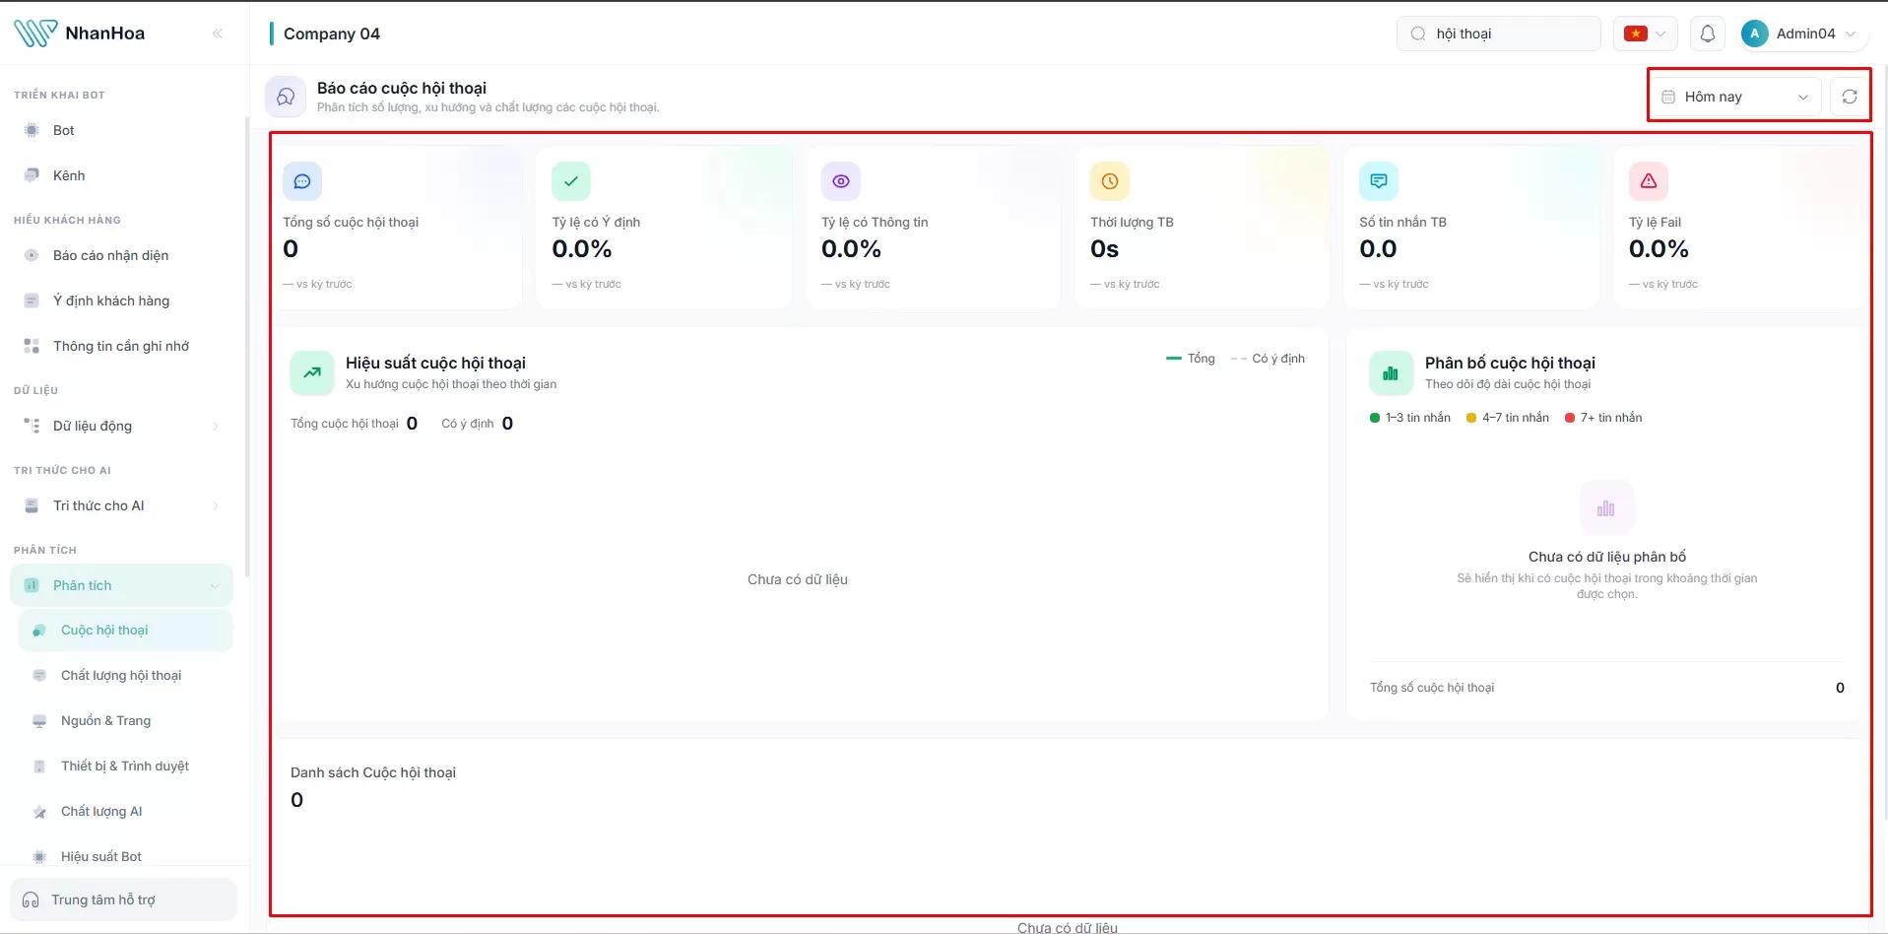
Task: Open Chất lượng hội thoại report
Action: (x=126, y=675)
